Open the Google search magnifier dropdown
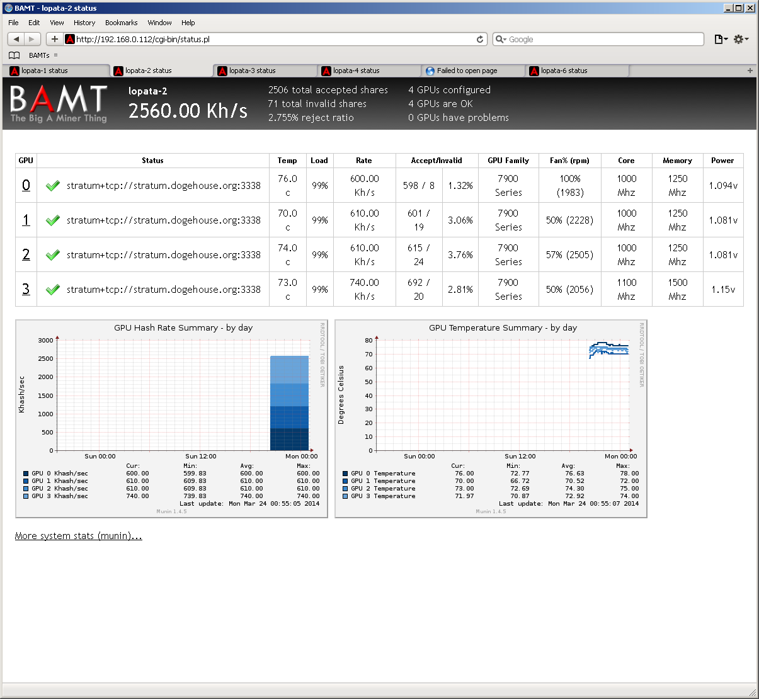Viewport: 759px width, 699px height. point(501,39)
